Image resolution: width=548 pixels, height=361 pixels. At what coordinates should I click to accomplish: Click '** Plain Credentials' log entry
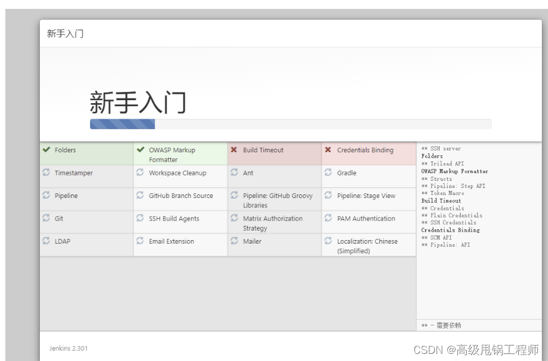[452, 215]
